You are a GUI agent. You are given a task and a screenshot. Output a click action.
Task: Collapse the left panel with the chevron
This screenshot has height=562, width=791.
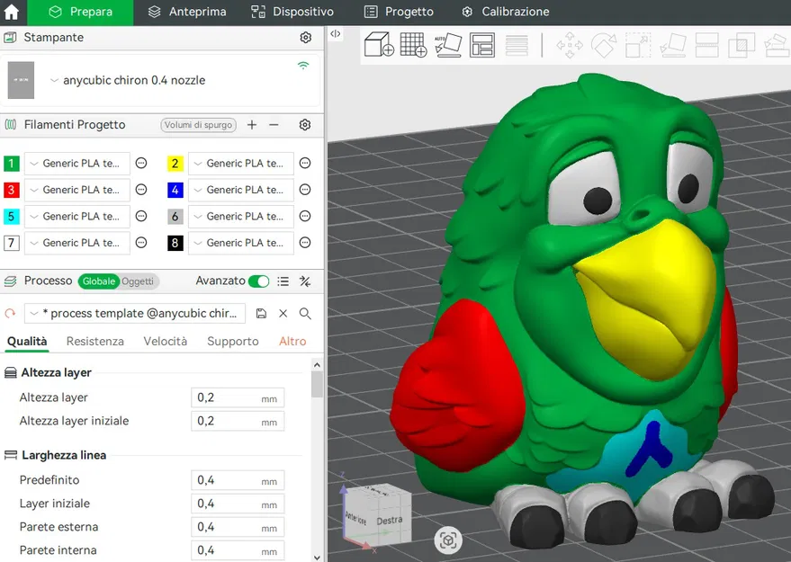[334, 33]
